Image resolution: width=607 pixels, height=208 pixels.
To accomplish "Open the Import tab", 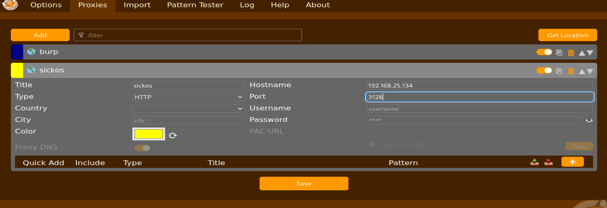I will click(x=137, y=5).
